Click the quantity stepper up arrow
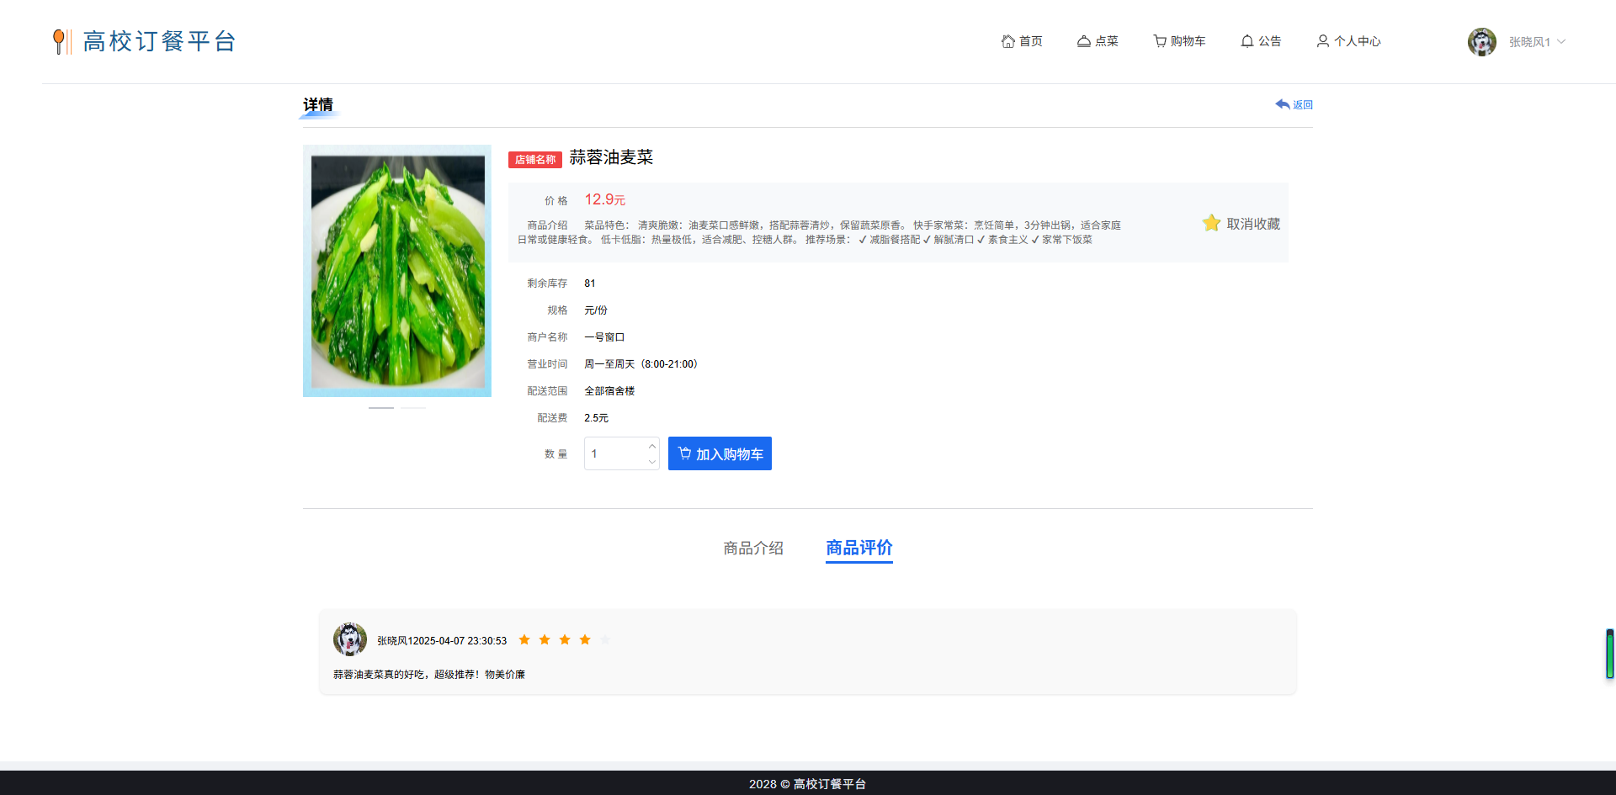 tap(651, 445)
